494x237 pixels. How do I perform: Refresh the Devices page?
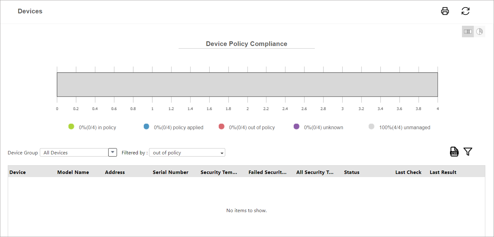(465, 11)
